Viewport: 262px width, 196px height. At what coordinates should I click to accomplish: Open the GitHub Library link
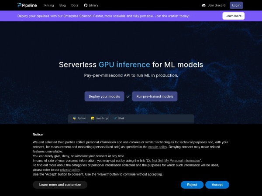91,5
